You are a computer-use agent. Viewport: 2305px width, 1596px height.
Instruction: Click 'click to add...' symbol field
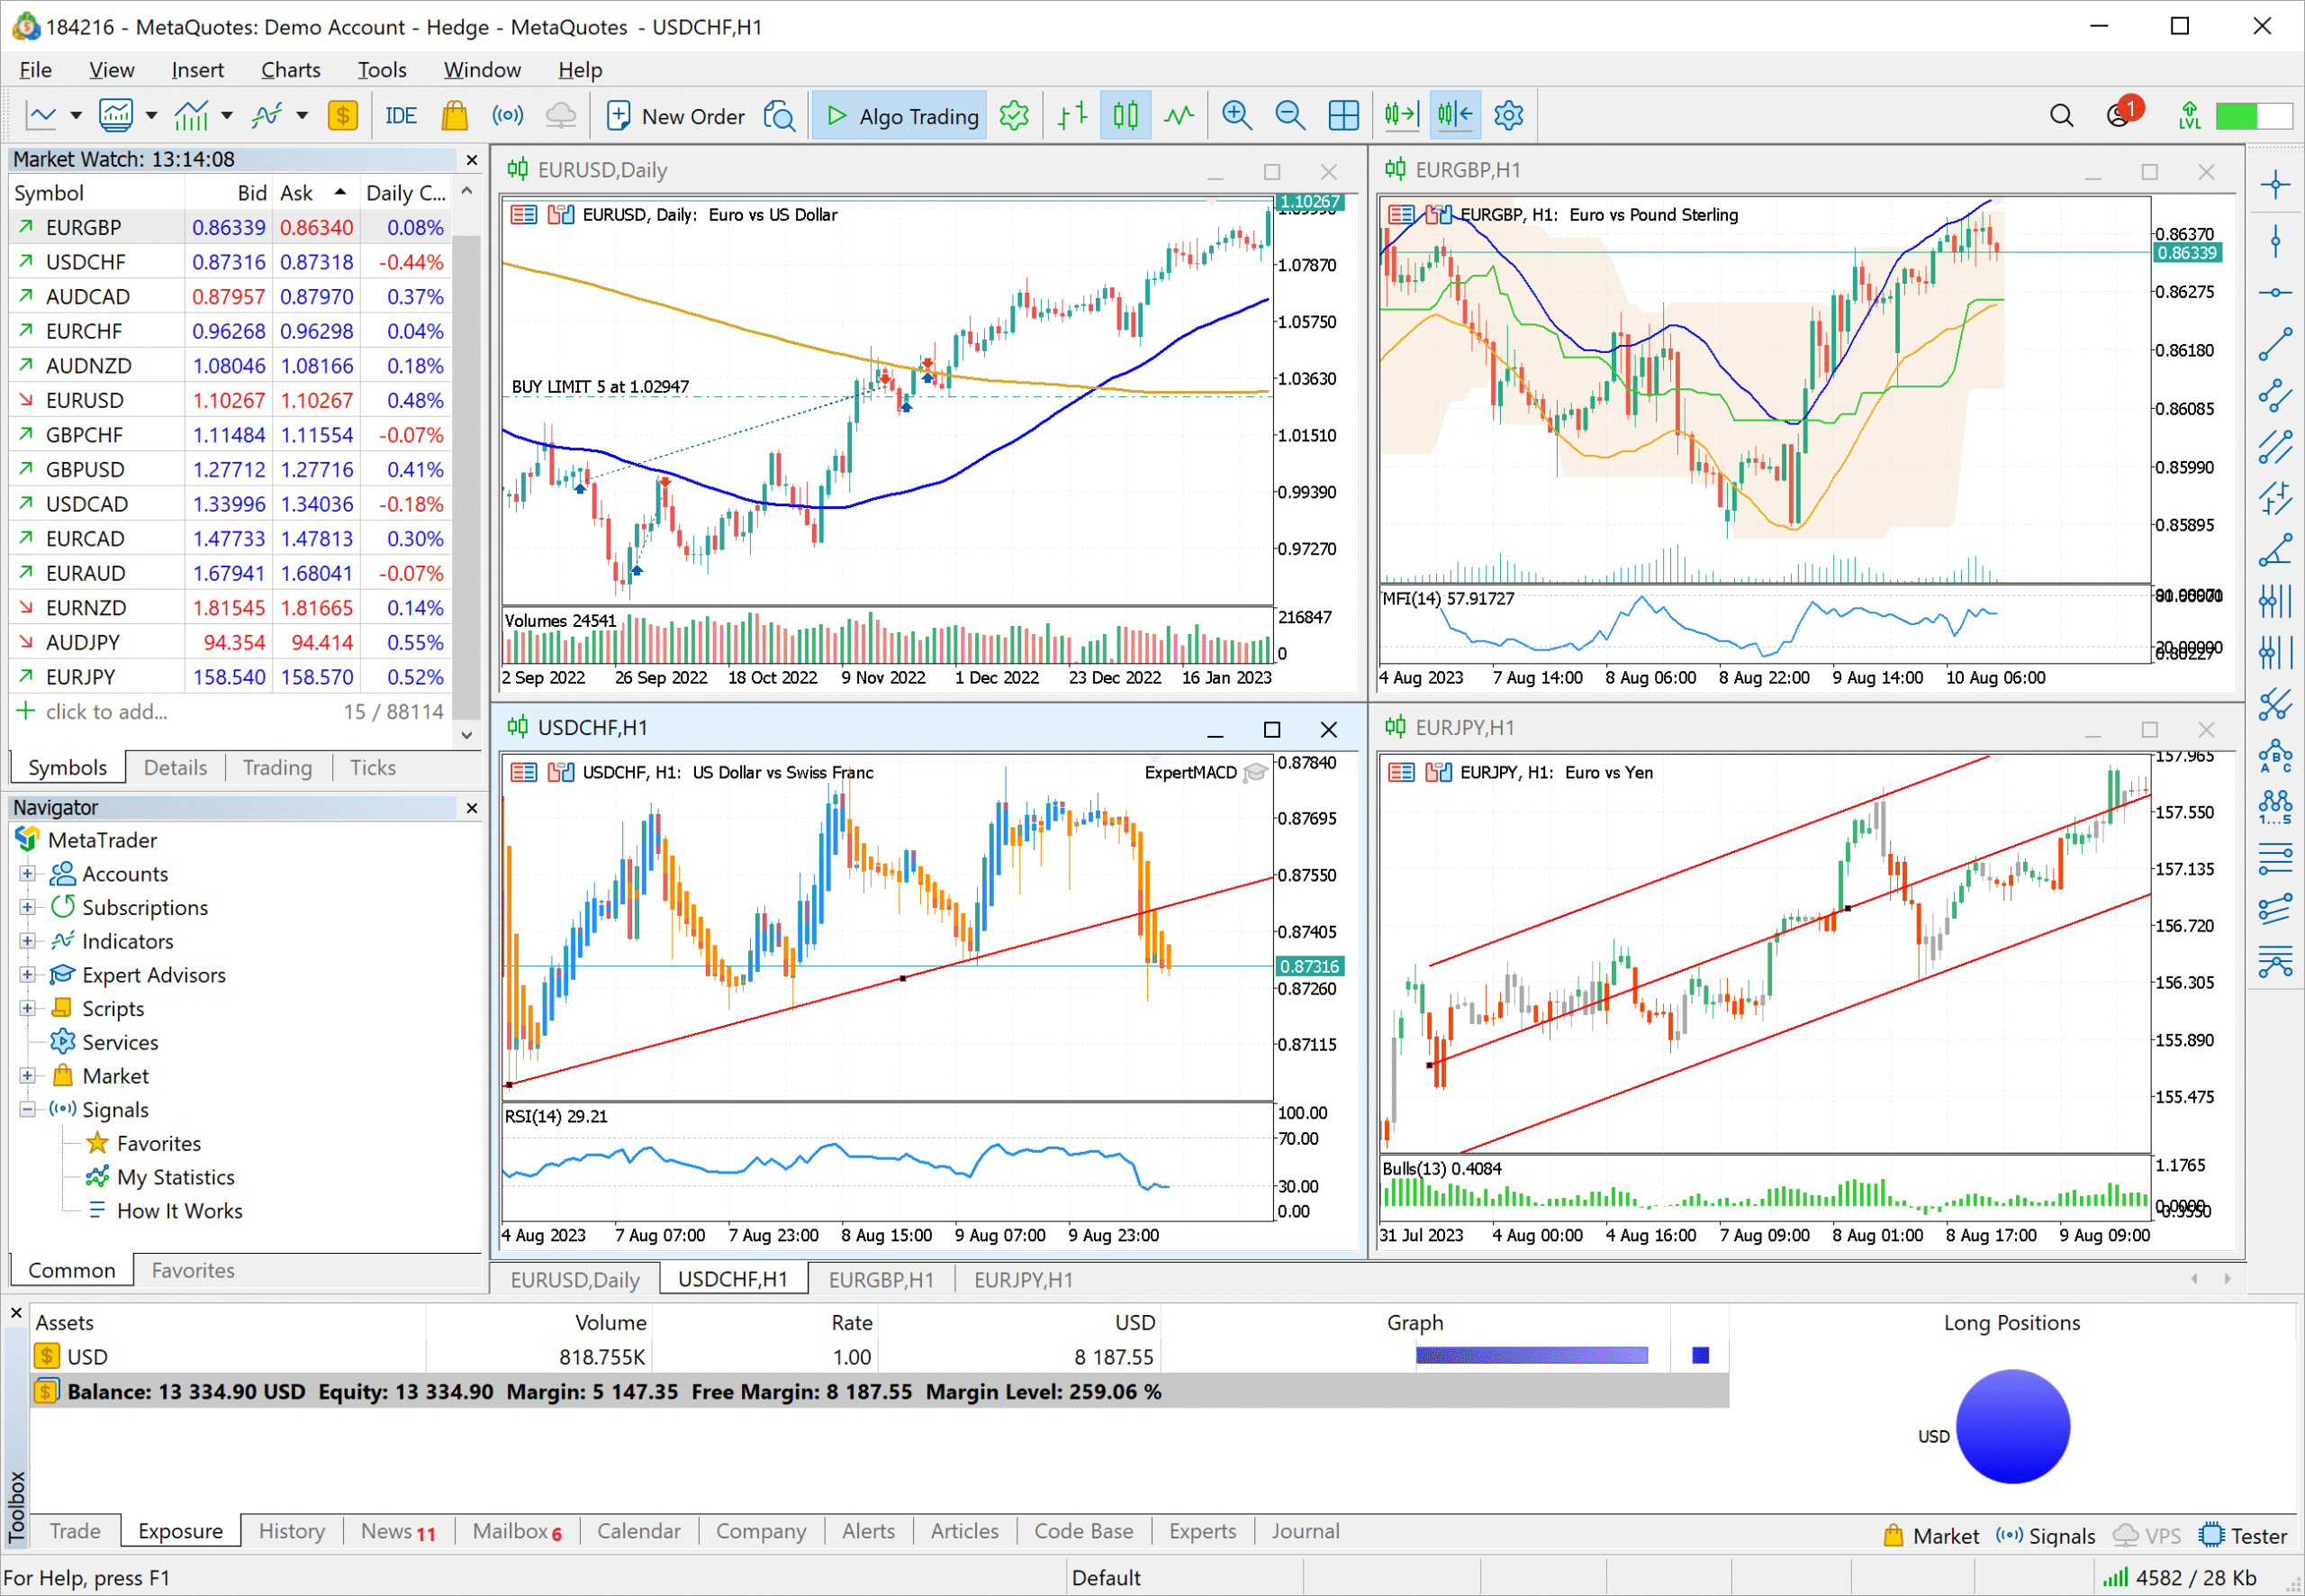tap(106, 712)
